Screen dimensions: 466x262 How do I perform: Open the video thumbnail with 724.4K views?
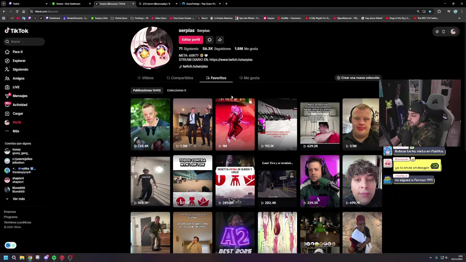click(150, 124)
